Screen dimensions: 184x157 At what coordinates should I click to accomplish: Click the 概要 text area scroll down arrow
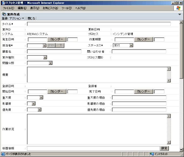coord(169,80)
